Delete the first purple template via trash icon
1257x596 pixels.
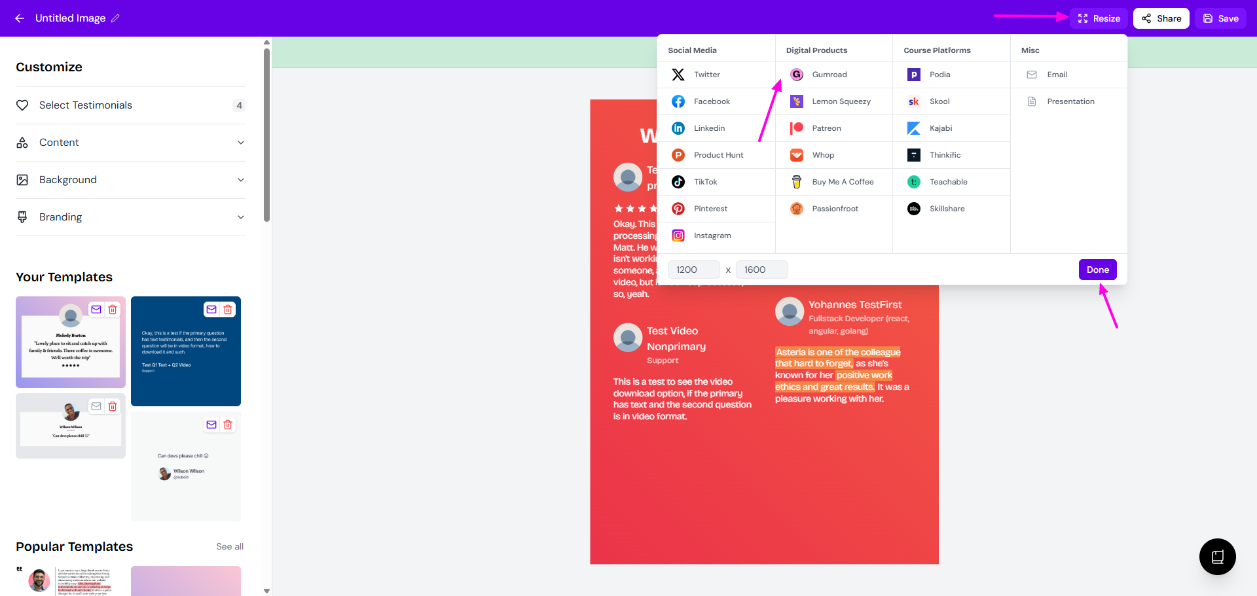coord(113,309)
